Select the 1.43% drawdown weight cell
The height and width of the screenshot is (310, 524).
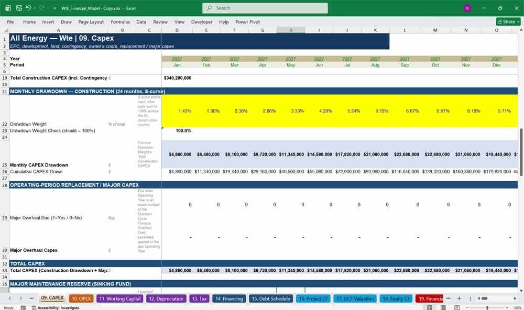tap(177, 111)
